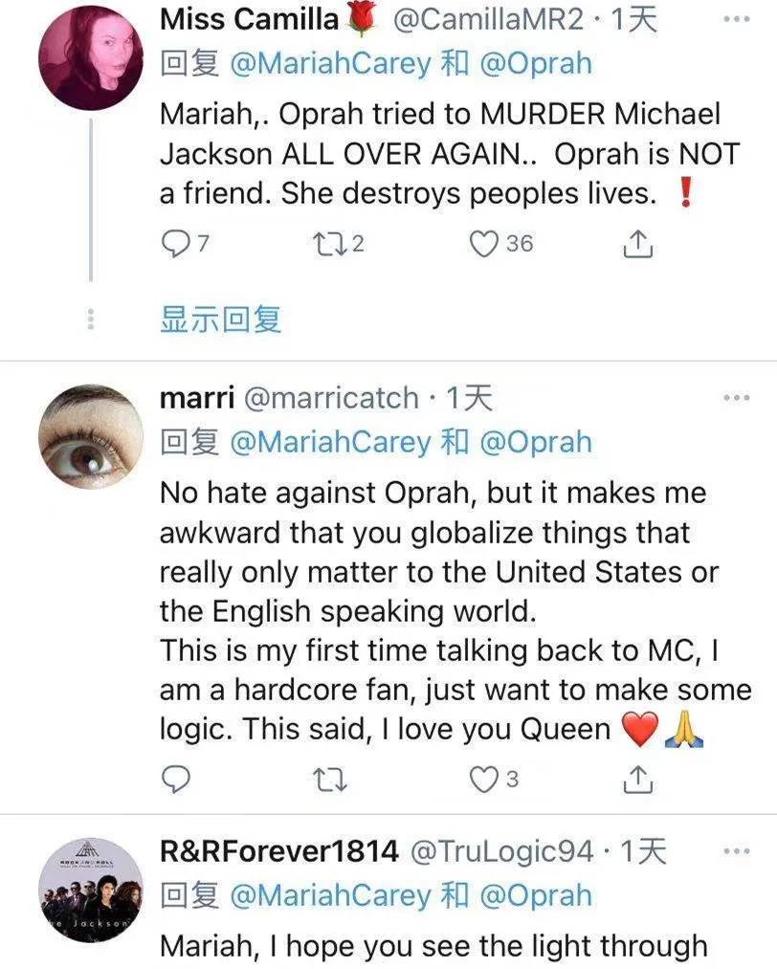Reply to marri's tweet
The image size is (777, 969).
click(174, 780)
